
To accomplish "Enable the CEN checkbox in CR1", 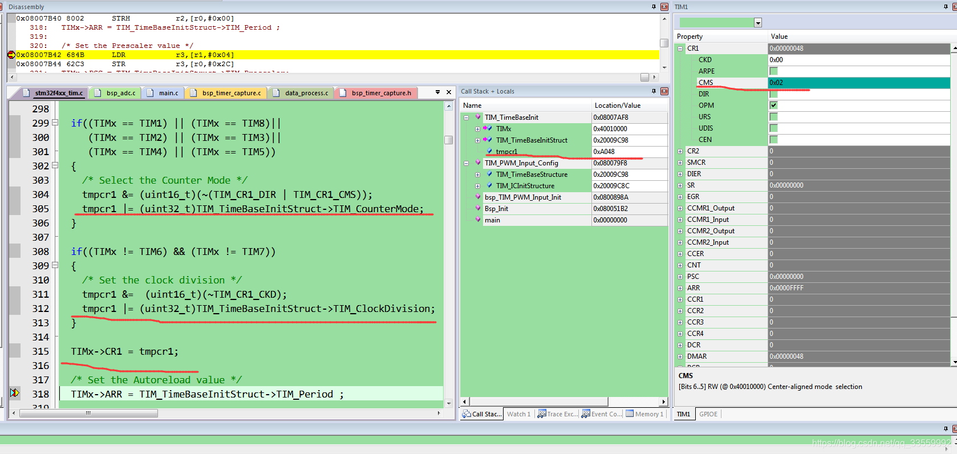I will [773, 140].
